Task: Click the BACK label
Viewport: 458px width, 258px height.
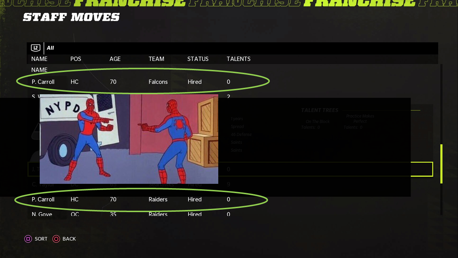Action: [x=69, y=239]
